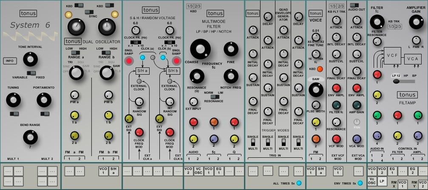The height and width of the screenshot is (190, 428).
Task: Click the AMPLIFIER GAIN knob
Action: [416, 22]
